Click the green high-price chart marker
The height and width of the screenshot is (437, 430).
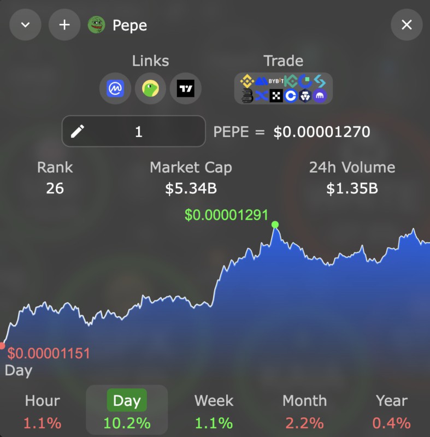coord(275,225)
